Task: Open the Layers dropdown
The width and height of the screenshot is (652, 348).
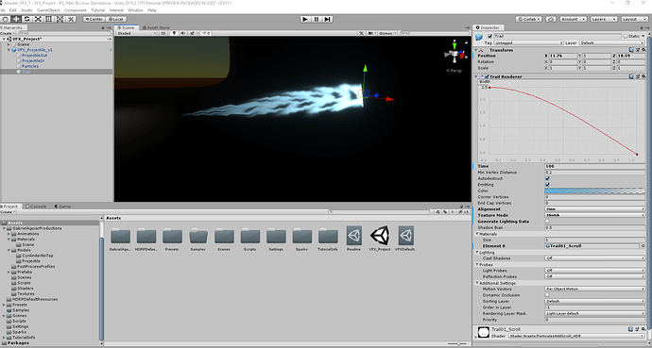Action: [604, 19]
